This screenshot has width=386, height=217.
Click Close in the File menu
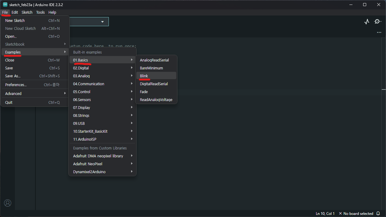click(35, 60)
